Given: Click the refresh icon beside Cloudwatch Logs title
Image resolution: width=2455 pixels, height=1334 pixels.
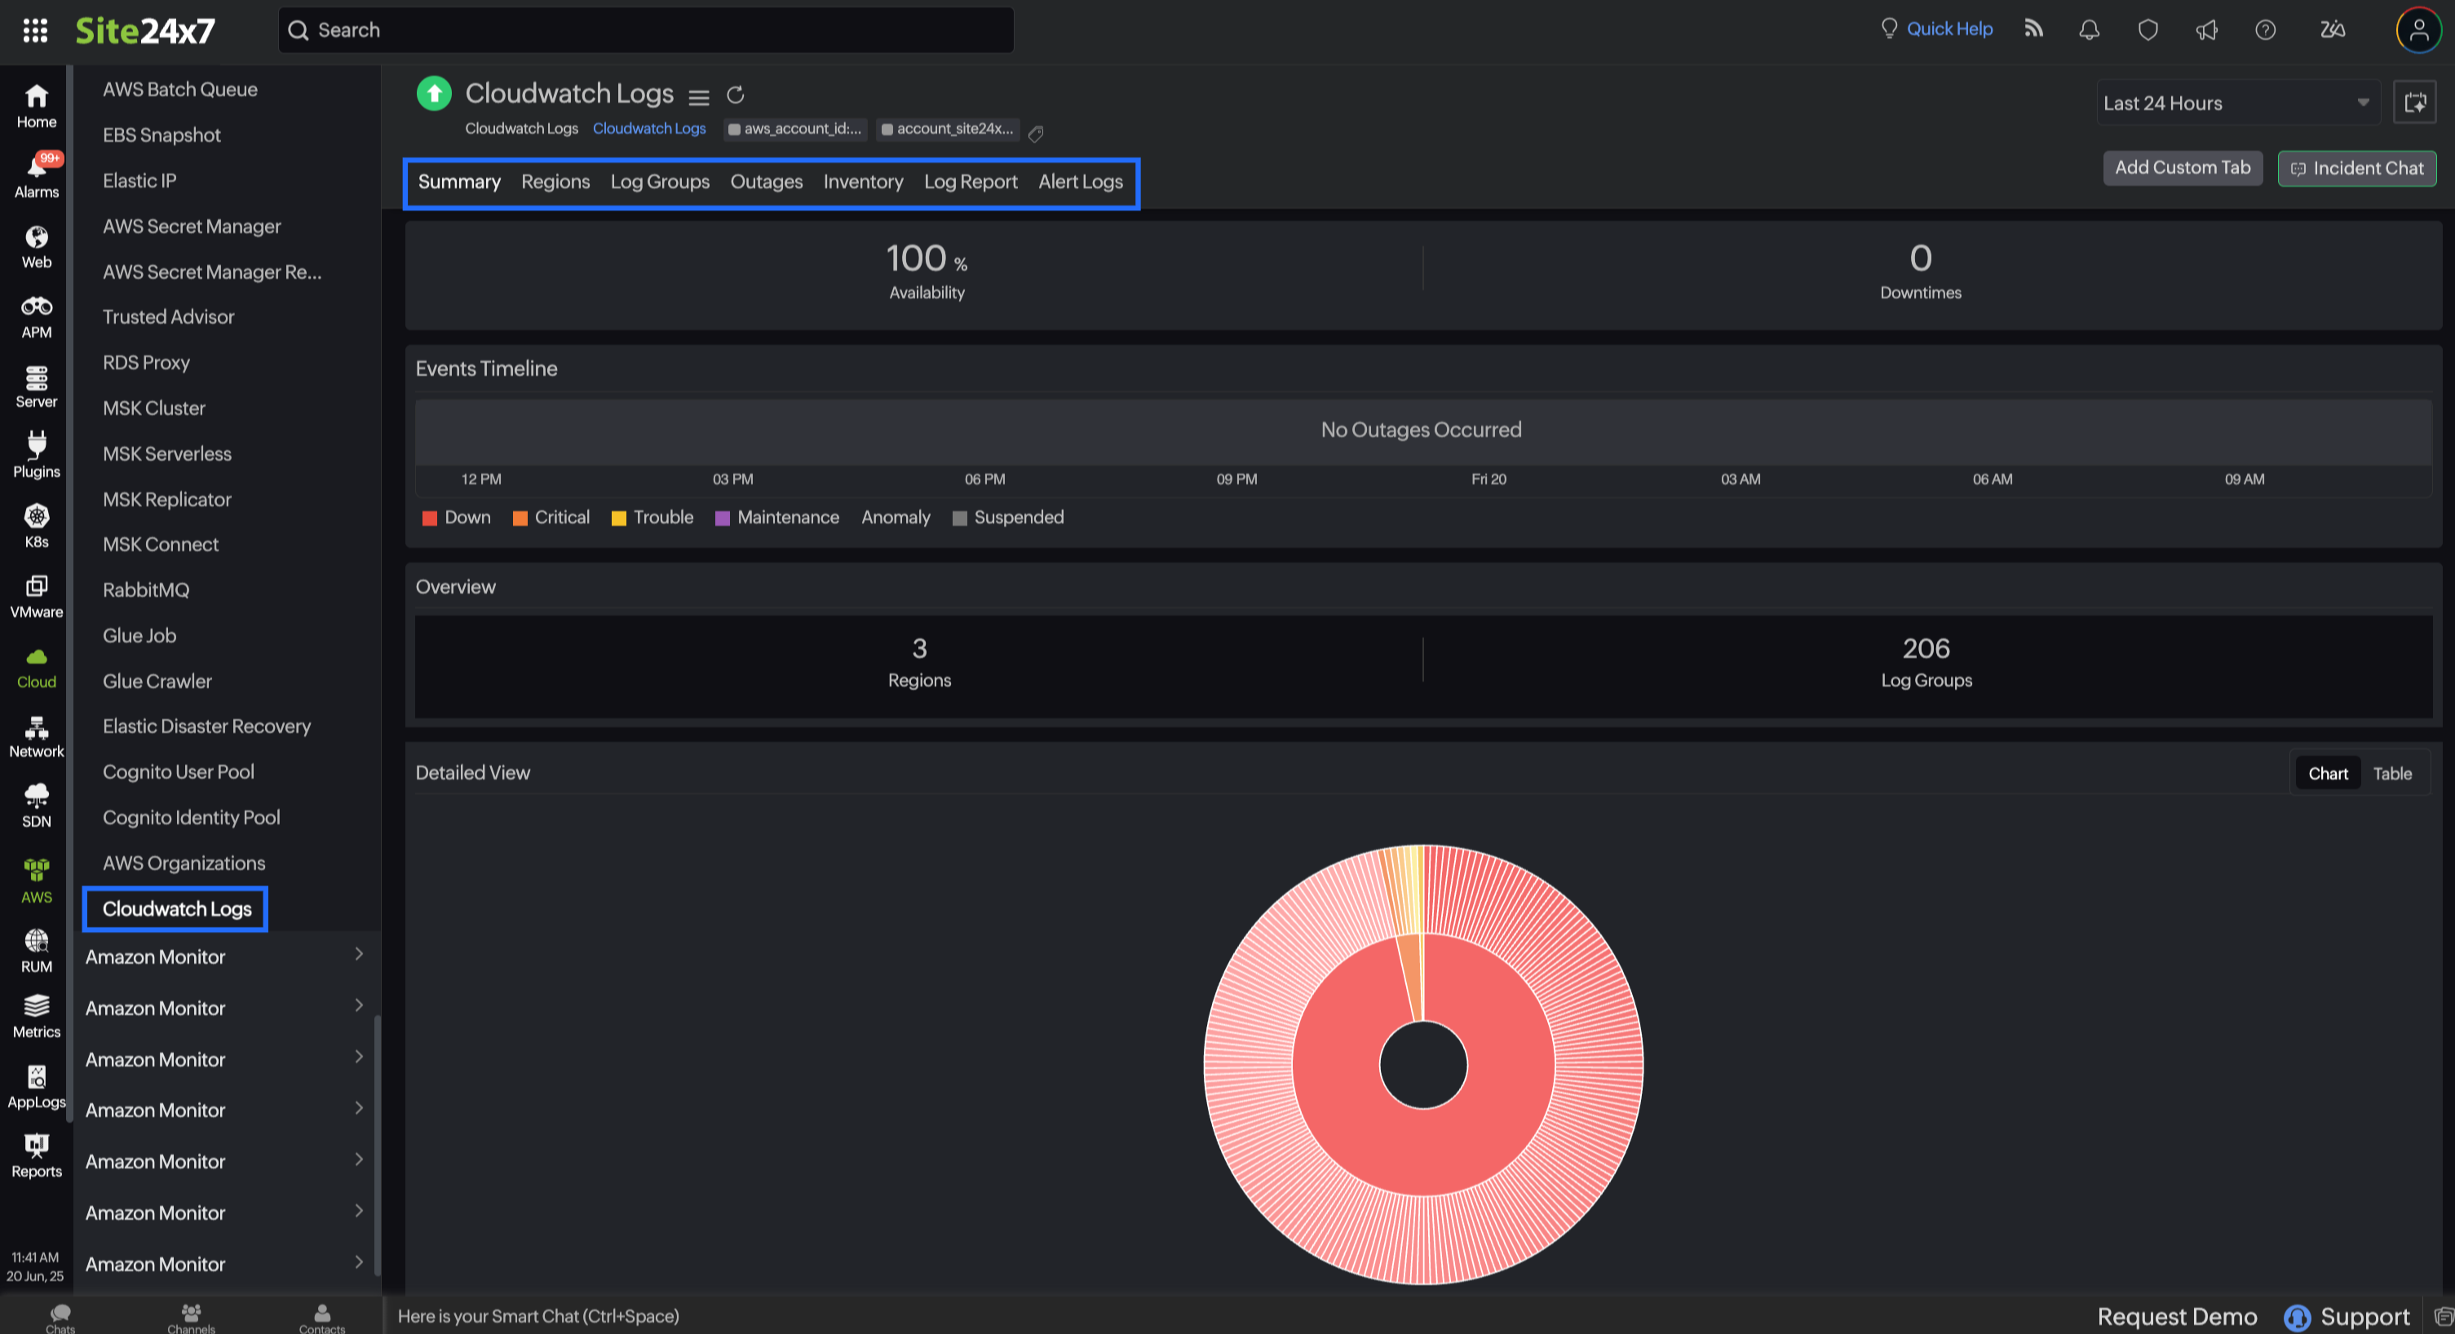Looking at the screenshot, I should tap(735, 95).
